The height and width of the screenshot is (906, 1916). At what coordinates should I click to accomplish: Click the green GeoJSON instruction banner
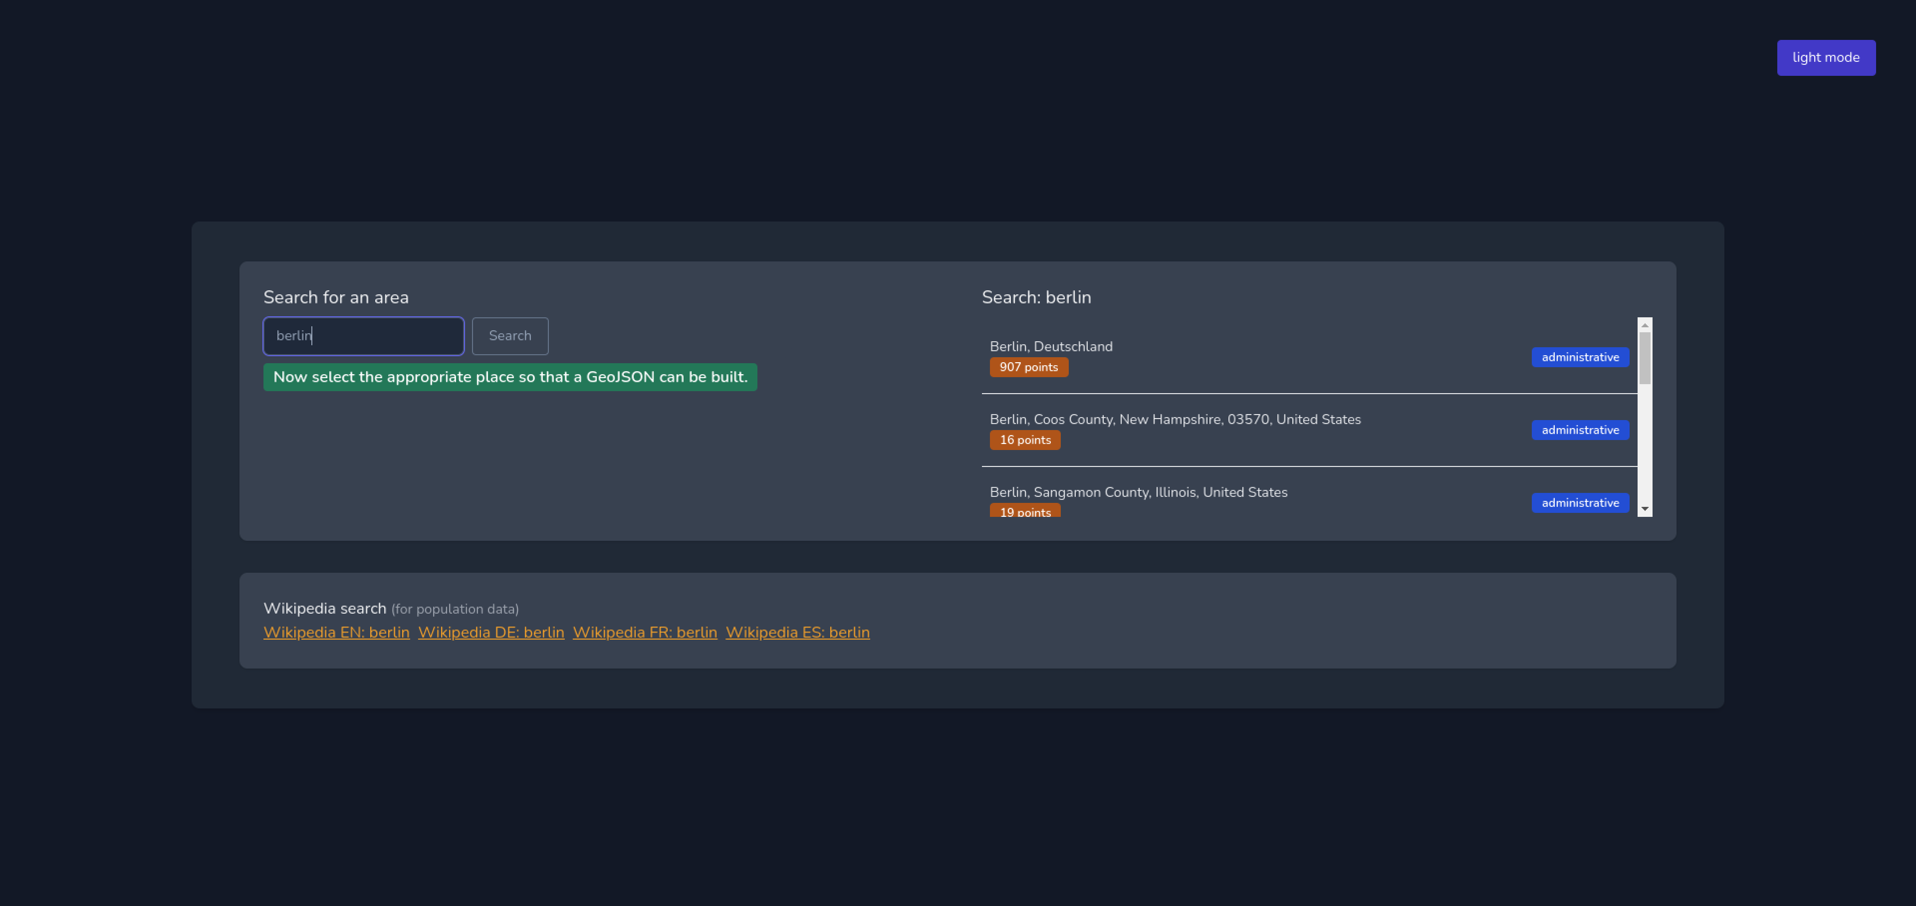click(x=509, y=377)
